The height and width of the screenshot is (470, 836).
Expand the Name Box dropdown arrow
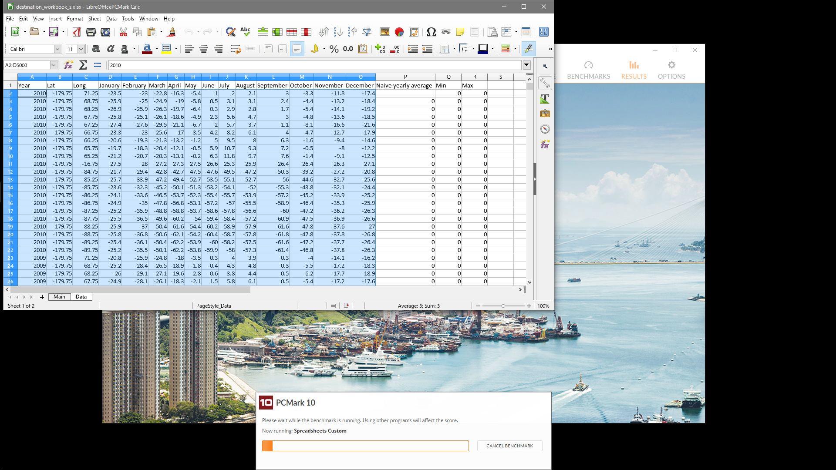[x=54, y=65]
